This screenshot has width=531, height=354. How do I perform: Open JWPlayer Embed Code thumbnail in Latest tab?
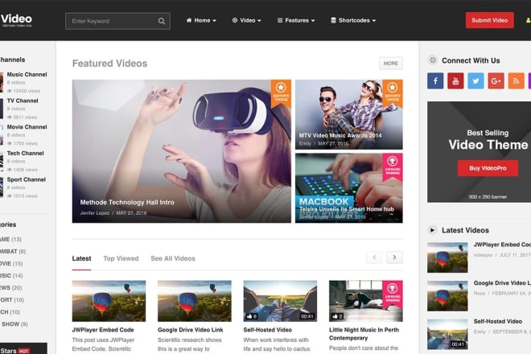109,301
